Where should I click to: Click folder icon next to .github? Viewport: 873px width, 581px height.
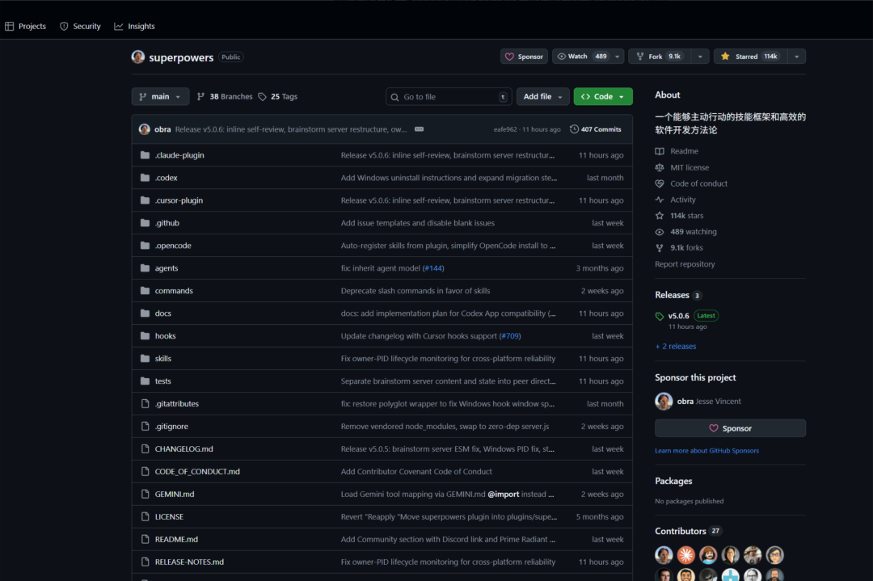[x=145, y=222]
